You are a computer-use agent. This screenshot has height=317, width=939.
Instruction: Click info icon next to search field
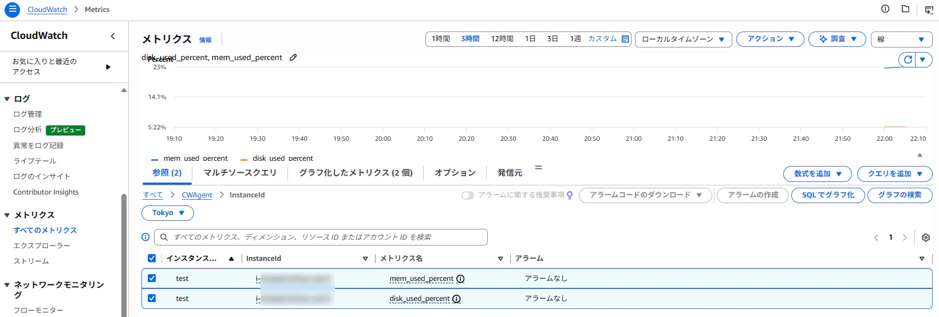click(x=145, y=237)
